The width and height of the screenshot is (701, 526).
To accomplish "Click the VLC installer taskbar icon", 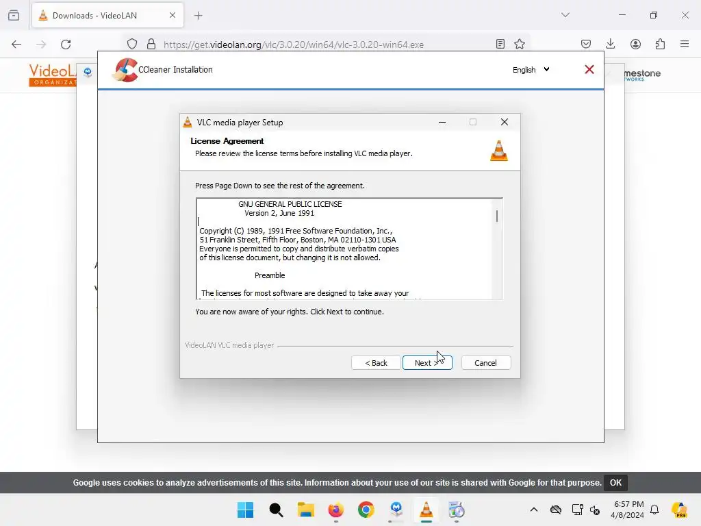I will click(x=426, y=510).
